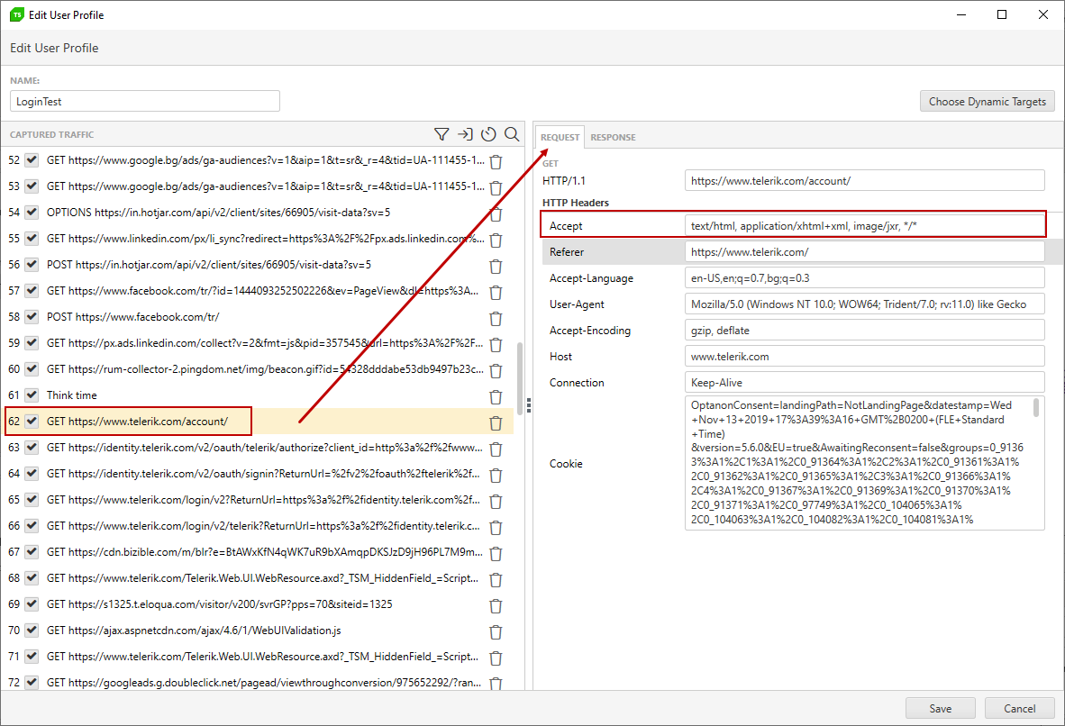The image size is (1065, 726).
Task: Delete request 56 POST hotjar trash icon
Action: [496, 267]
